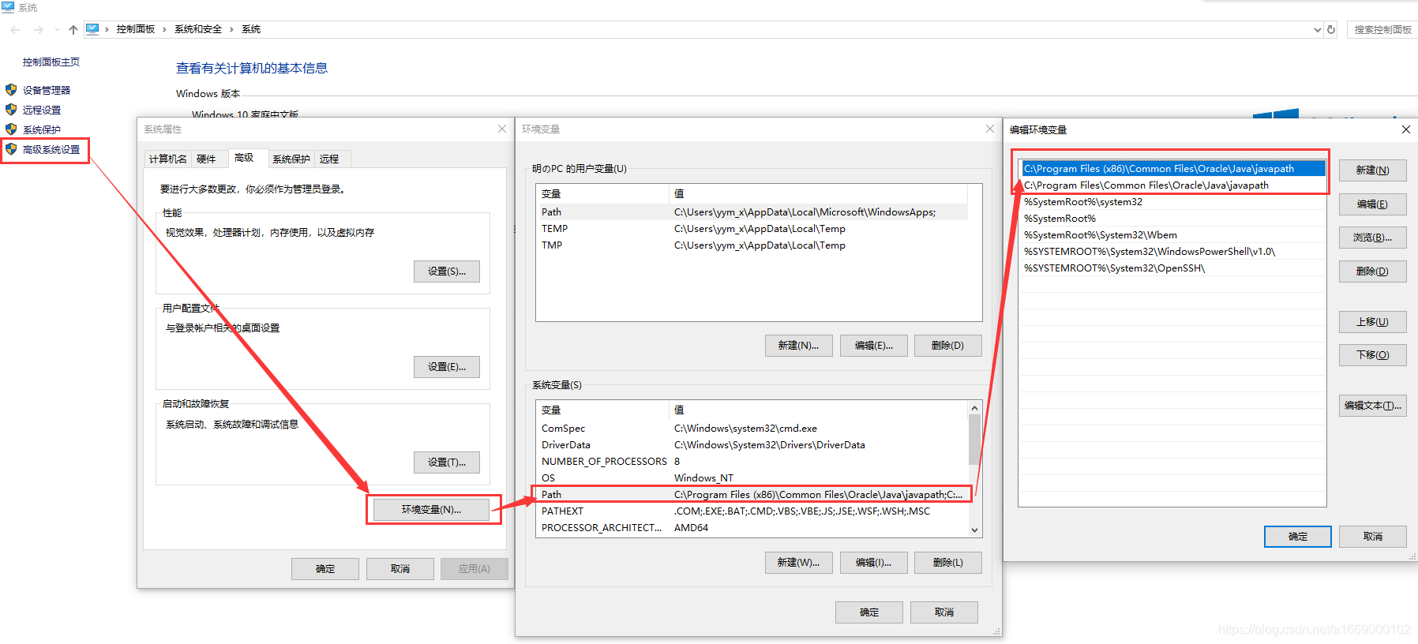Click 下移(O) button
This screenshot has height=644, width=1418.
[1373, 355]
